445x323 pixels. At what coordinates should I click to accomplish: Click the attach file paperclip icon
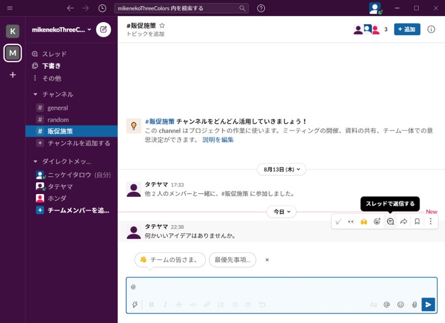[414, 305]
